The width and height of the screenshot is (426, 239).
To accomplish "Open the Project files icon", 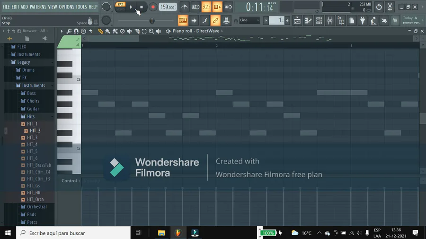I will coord(352,20).
